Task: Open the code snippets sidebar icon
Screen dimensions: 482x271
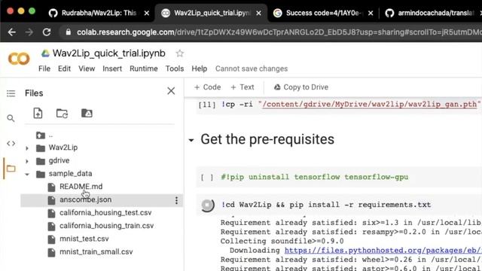Action: tap(11, 143)
